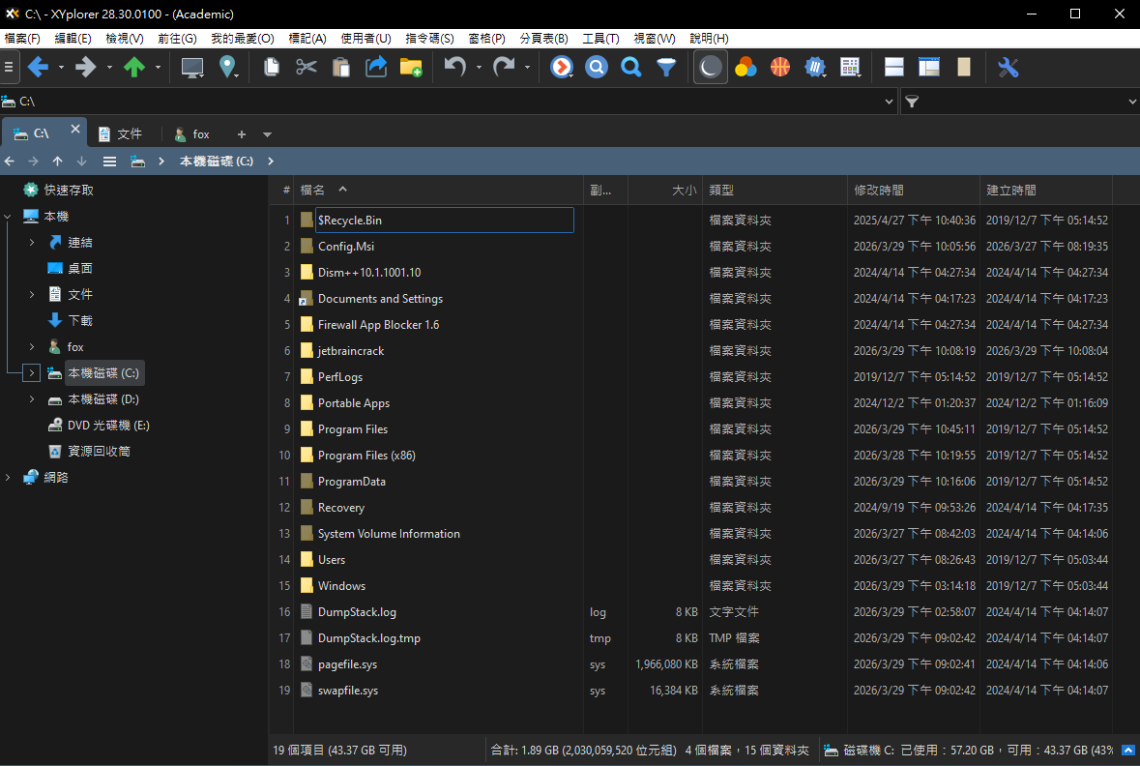This screenshot has width=1140, height=766.
Task: Toggle dual pane with the horizontal split icon
Action: [x=894, y=68]
